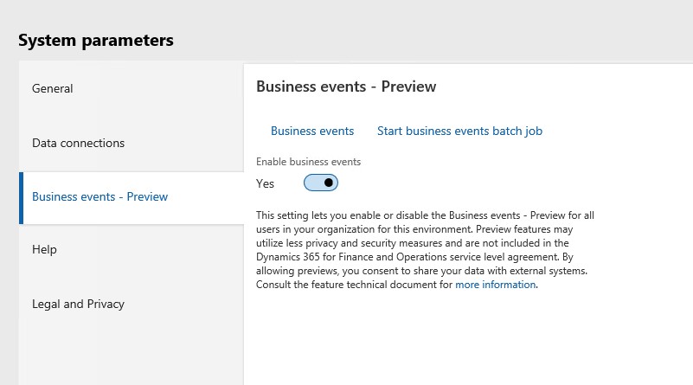Click the Yes label beside the toggle
This screenshot has width=693, height=385.
pyautogui.click(x=266, y=183)
